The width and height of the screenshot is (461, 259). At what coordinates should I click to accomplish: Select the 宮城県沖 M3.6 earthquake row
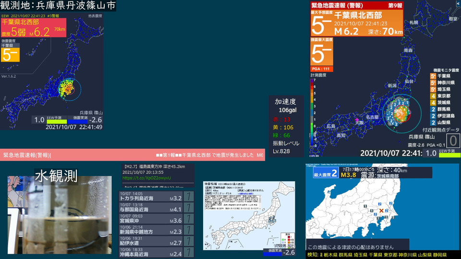pyautogui.click(x=157, y=219)
